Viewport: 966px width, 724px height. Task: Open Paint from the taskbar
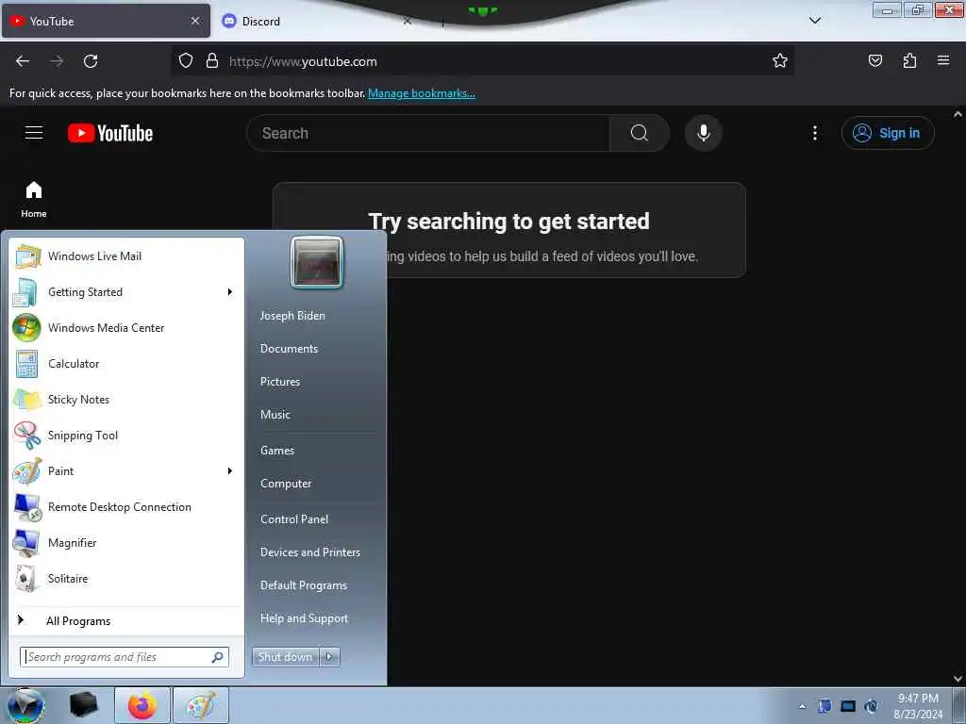click(201, 705)
